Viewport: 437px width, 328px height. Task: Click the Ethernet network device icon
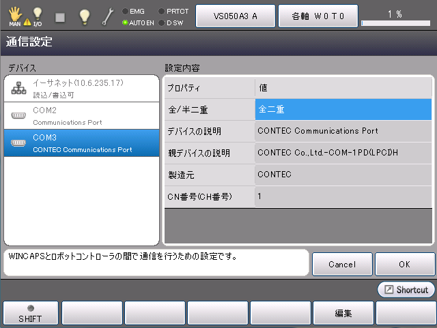coord(18,89)
